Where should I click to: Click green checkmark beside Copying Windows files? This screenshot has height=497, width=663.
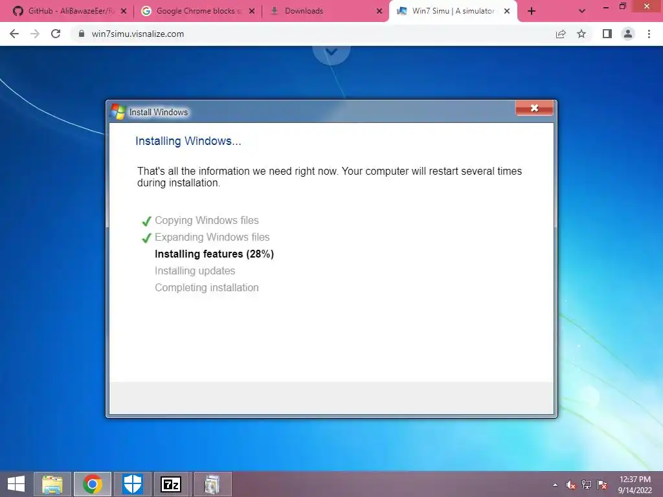(x=146, y=221)
